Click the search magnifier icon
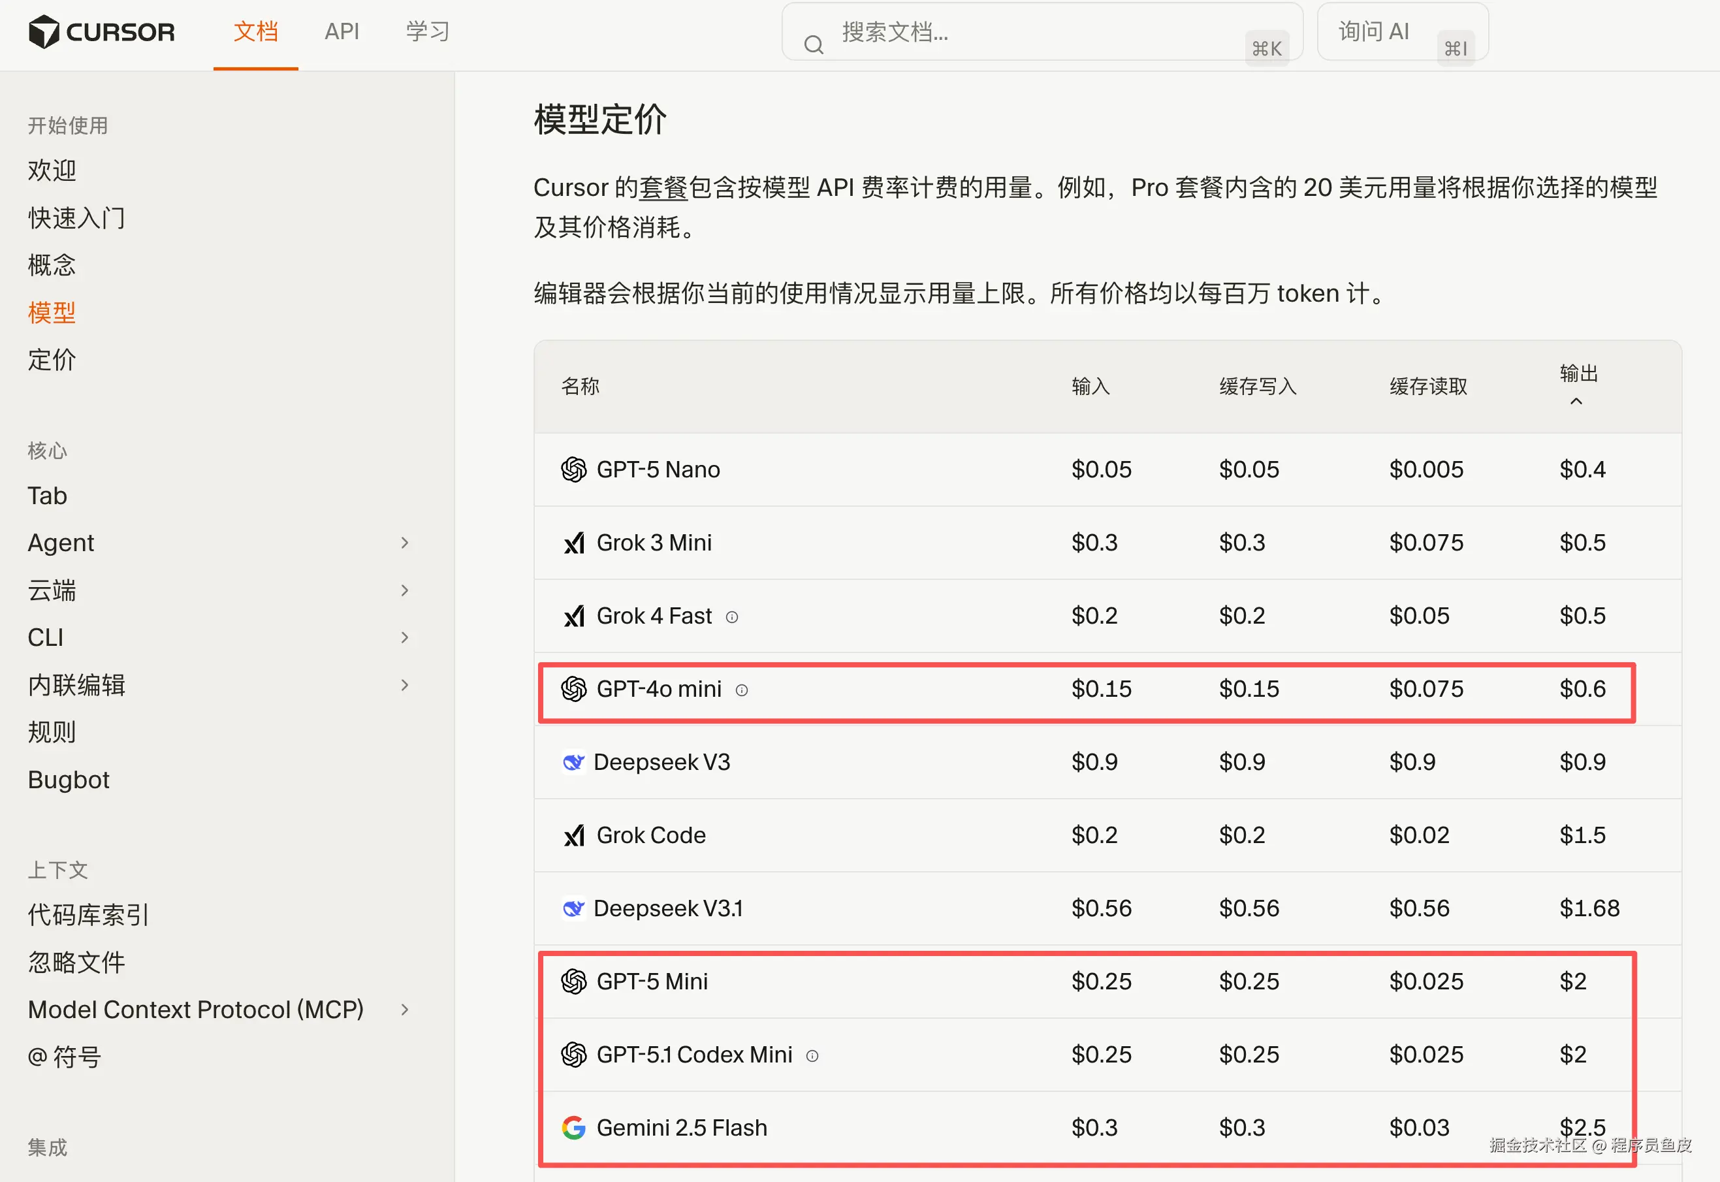The width and height of the screenshot is (1720, 1182). [813, 45]
